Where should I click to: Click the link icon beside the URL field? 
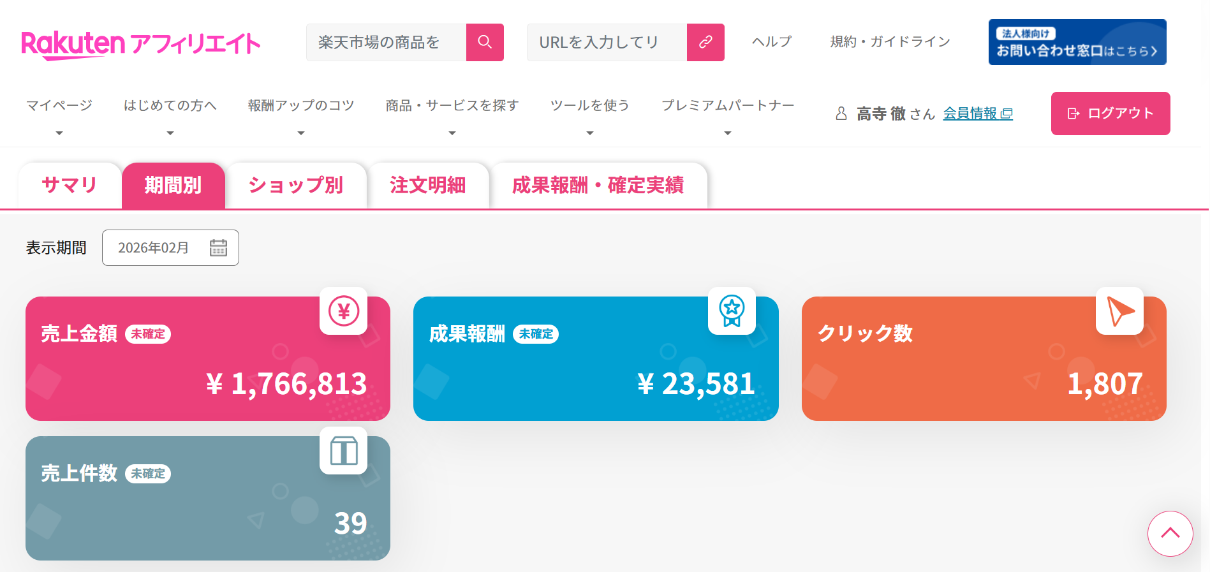click(x=705, y=42)
